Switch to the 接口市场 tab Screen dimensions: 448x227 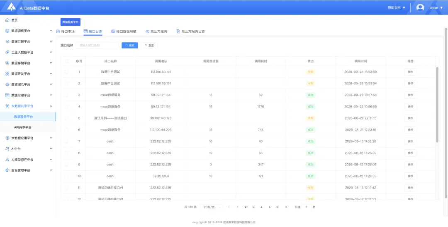pyautogui.click(x=66, y=31)
